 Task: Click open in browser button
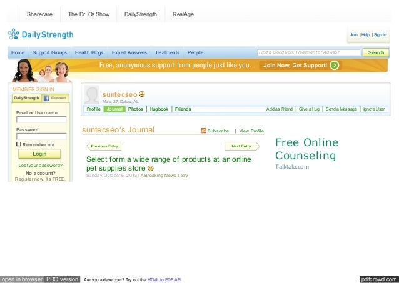tap(22, 279)
